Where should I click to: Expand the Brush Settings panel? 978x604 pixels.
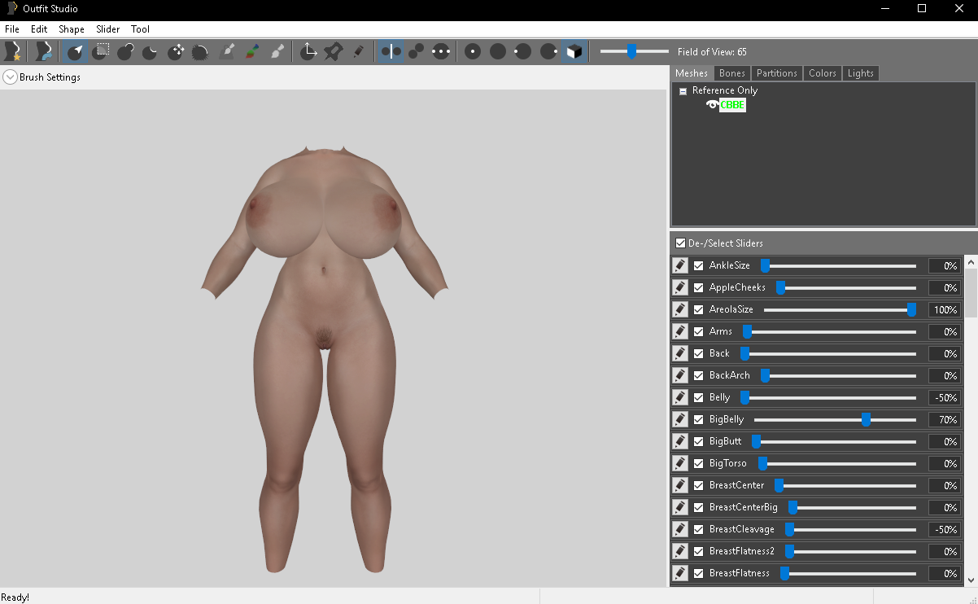tap(10, 77)
